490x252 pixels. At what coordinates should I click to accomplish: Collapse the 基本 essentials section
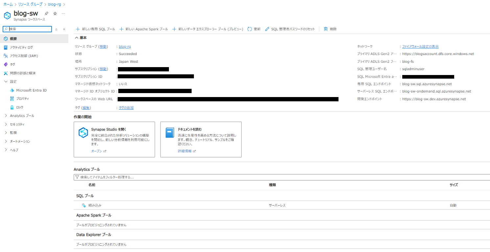77,38
